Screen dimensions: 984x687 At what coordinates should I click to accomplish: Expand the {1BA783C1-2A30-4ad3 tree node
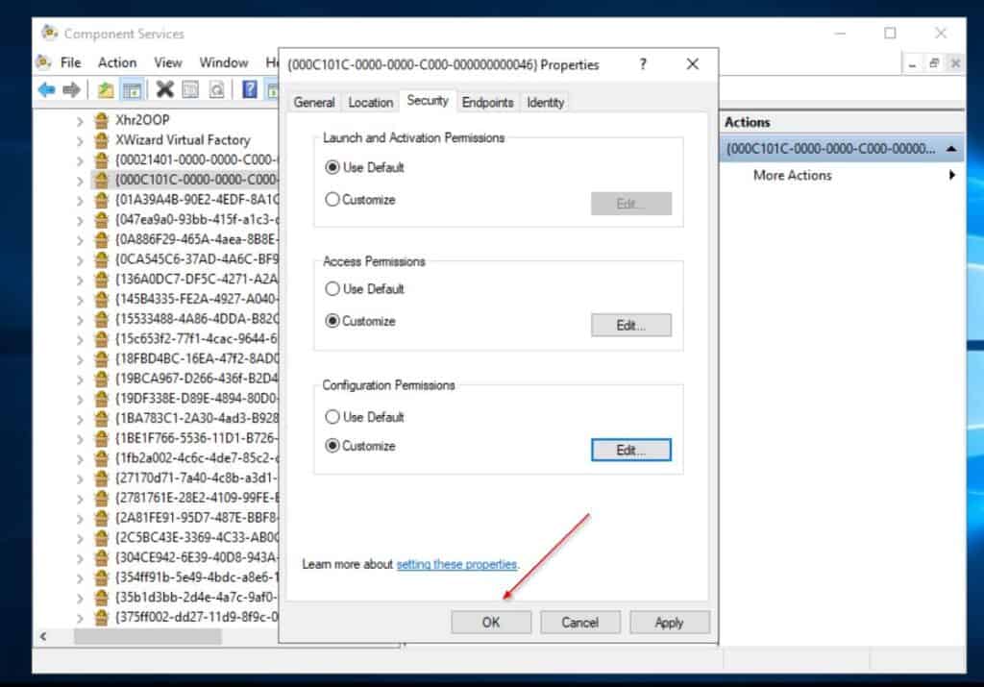(79, 419)
